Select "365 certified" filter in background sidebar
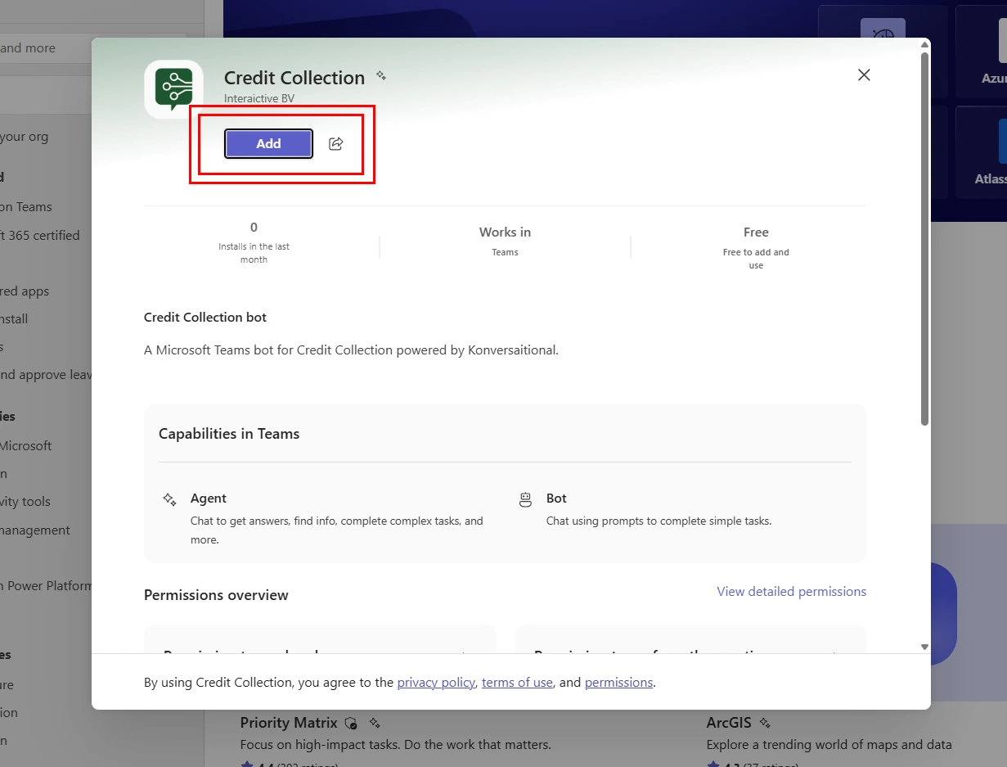This screenshot has height=767, width=1007. pos(41,235)
